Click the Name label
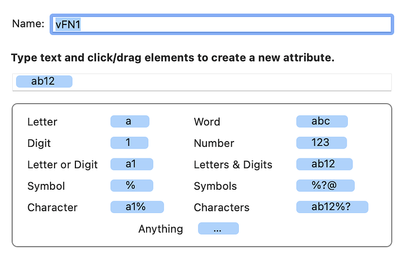Screen dimensions: 400x253 tap(28, 24)
